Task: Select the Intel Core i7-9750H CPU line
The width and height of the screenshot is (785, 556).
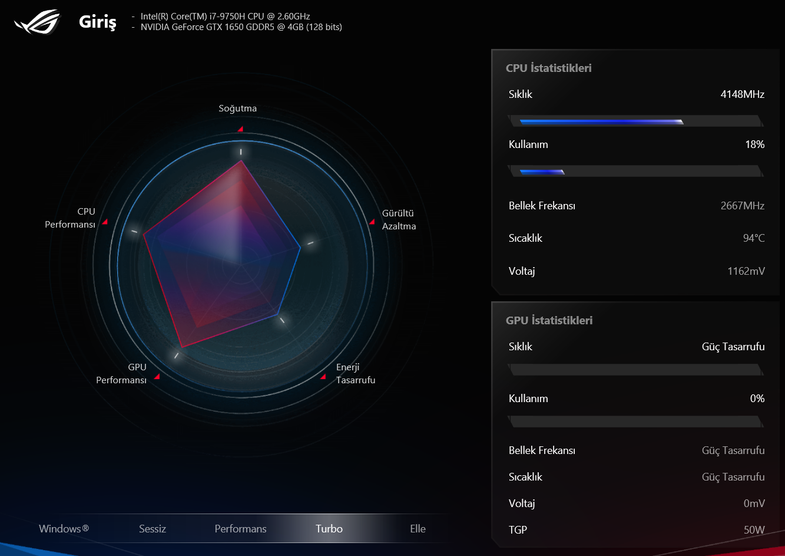Action: pyautogui.click(x=226, y=17)
